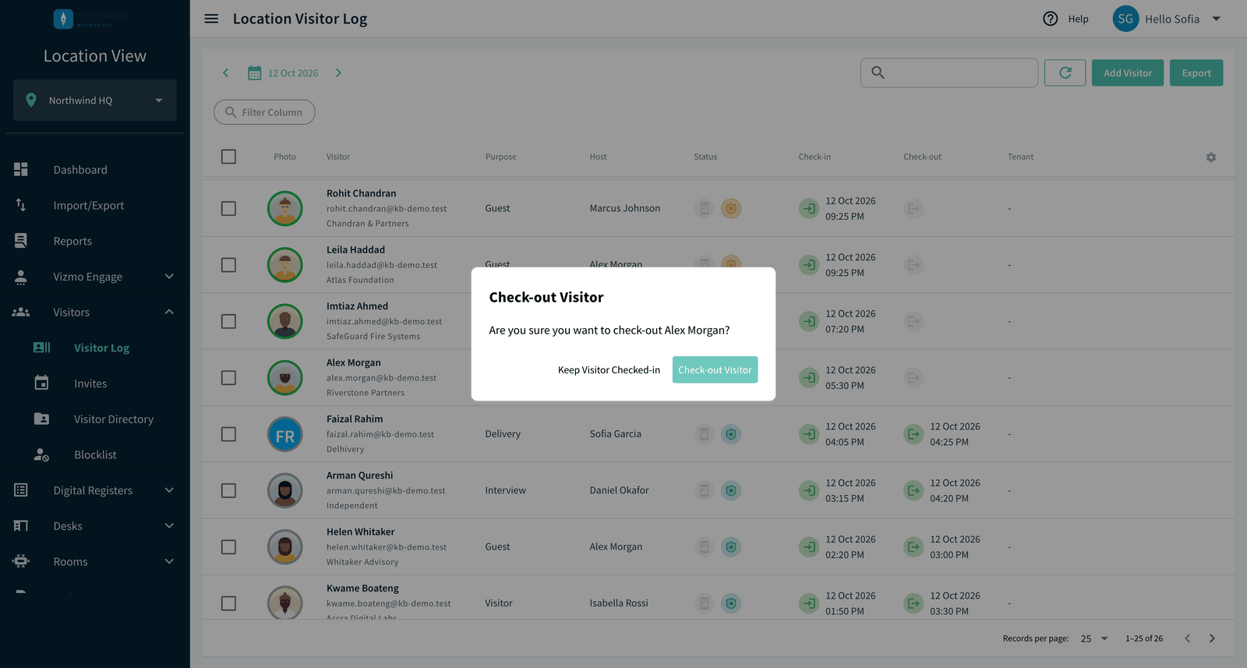Select Leila Haddad's row checkbox
Image resolution: width=1247 pixels, height=668 pixels.
228,265
